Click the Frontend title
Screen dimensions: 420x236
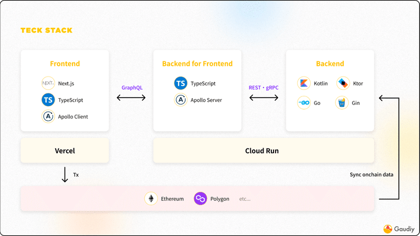(65, 63)
